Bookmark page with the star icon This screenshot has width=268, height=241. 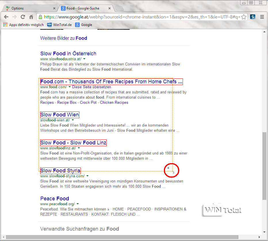244,17
